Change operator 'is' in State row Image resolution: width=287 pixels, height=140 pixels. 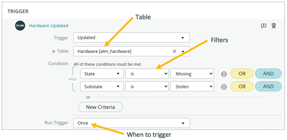pos(147,74)
